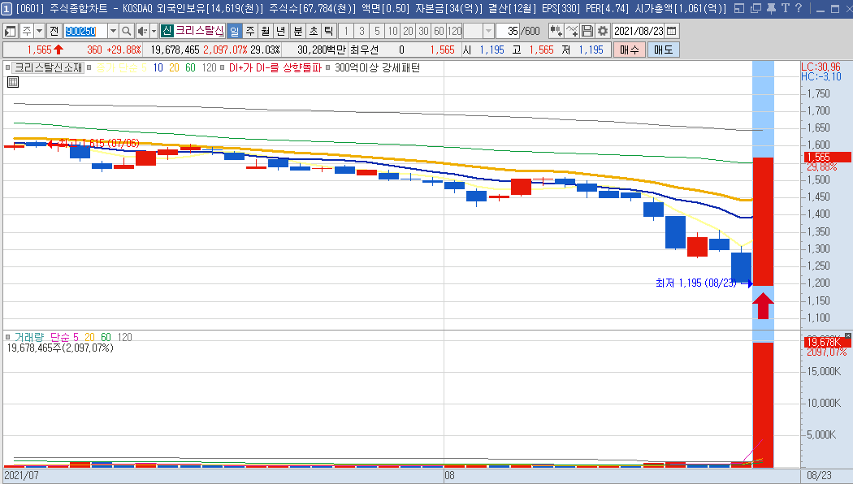Open the 주 type dropdown arrow
The width and height of the screenshot is (853, 484).
pyautogui.click(x=39, y=31)
